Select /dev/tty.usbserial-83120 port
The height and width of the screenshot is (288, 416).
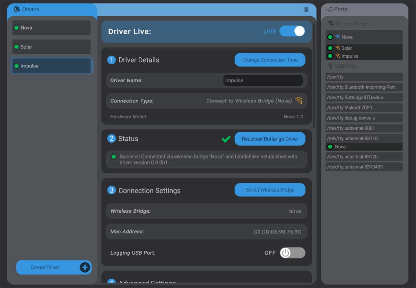364,157
